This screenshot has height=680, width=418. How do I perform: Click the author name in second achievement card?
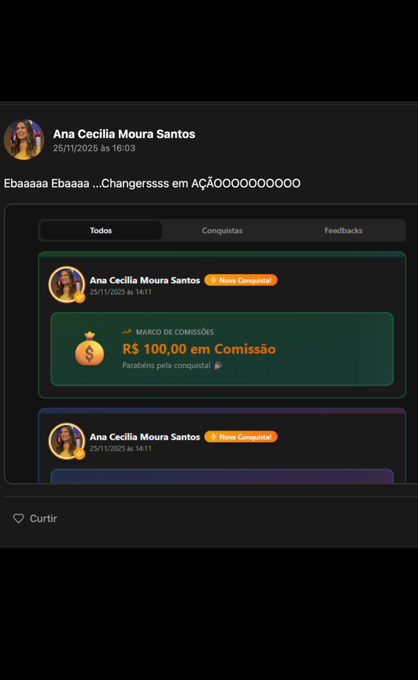[145, 437]
